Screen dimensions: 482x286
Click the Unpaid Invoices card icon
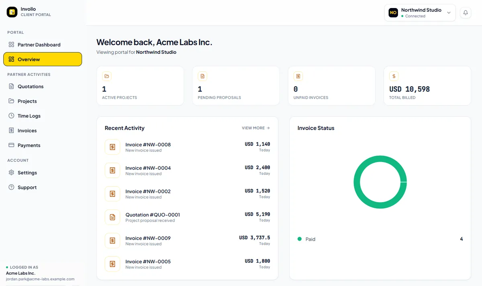coord(298,76)
